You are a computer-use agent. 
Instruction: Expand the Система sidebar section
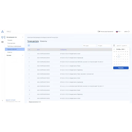[x=23, y=55]
